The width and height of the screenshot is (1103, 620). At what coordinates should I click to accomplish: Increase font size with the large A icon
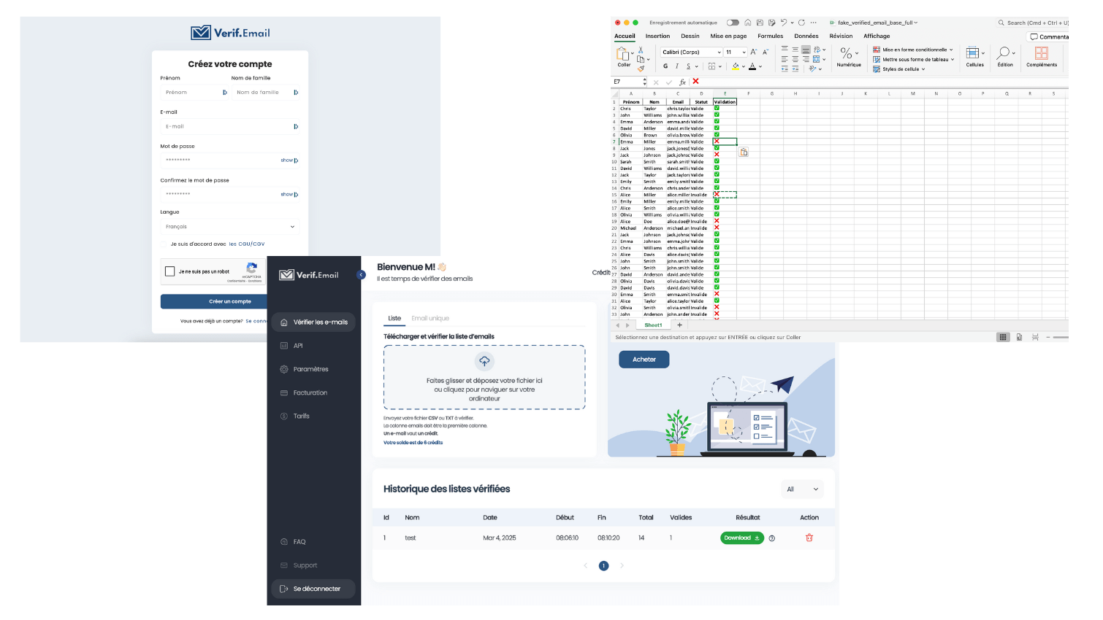tap(754, 52)
